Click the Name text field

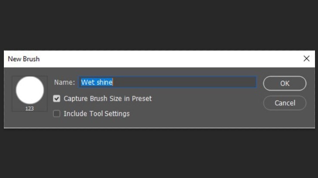168,82
